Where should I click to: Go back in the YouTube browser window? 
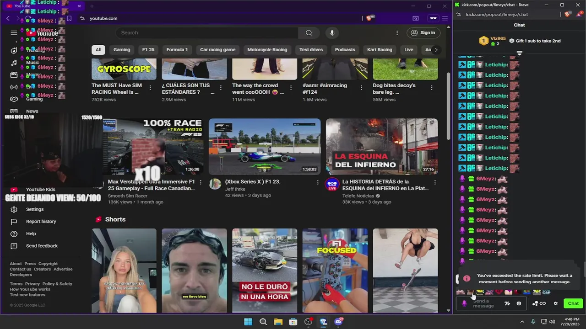8,18
